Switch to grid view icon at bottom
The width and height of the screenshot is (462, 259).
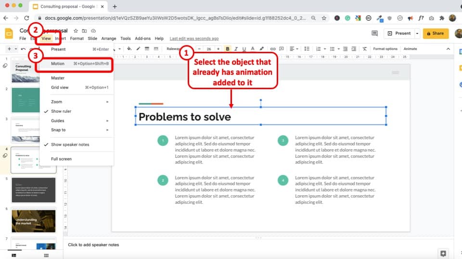[46, 256]
